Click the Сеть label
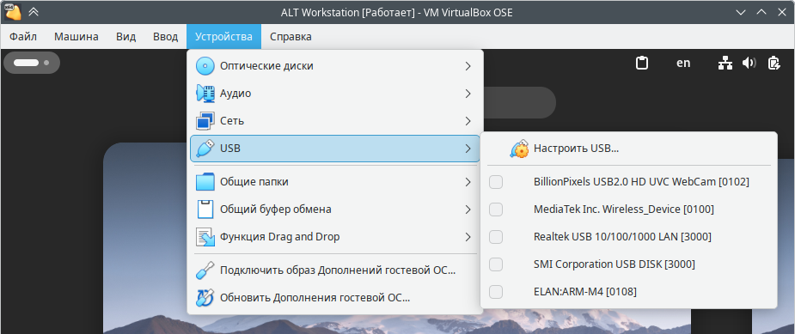 (232, 121)
